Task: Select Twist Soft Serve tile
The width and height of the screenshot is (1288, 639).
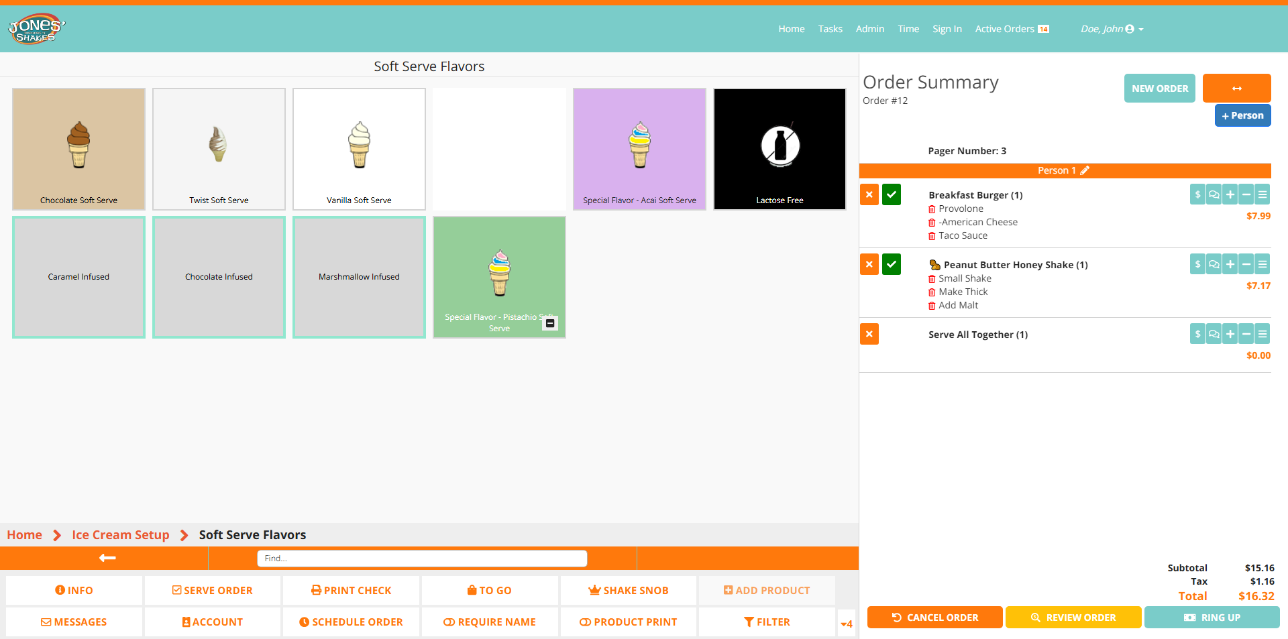Action: click(219, 149)
